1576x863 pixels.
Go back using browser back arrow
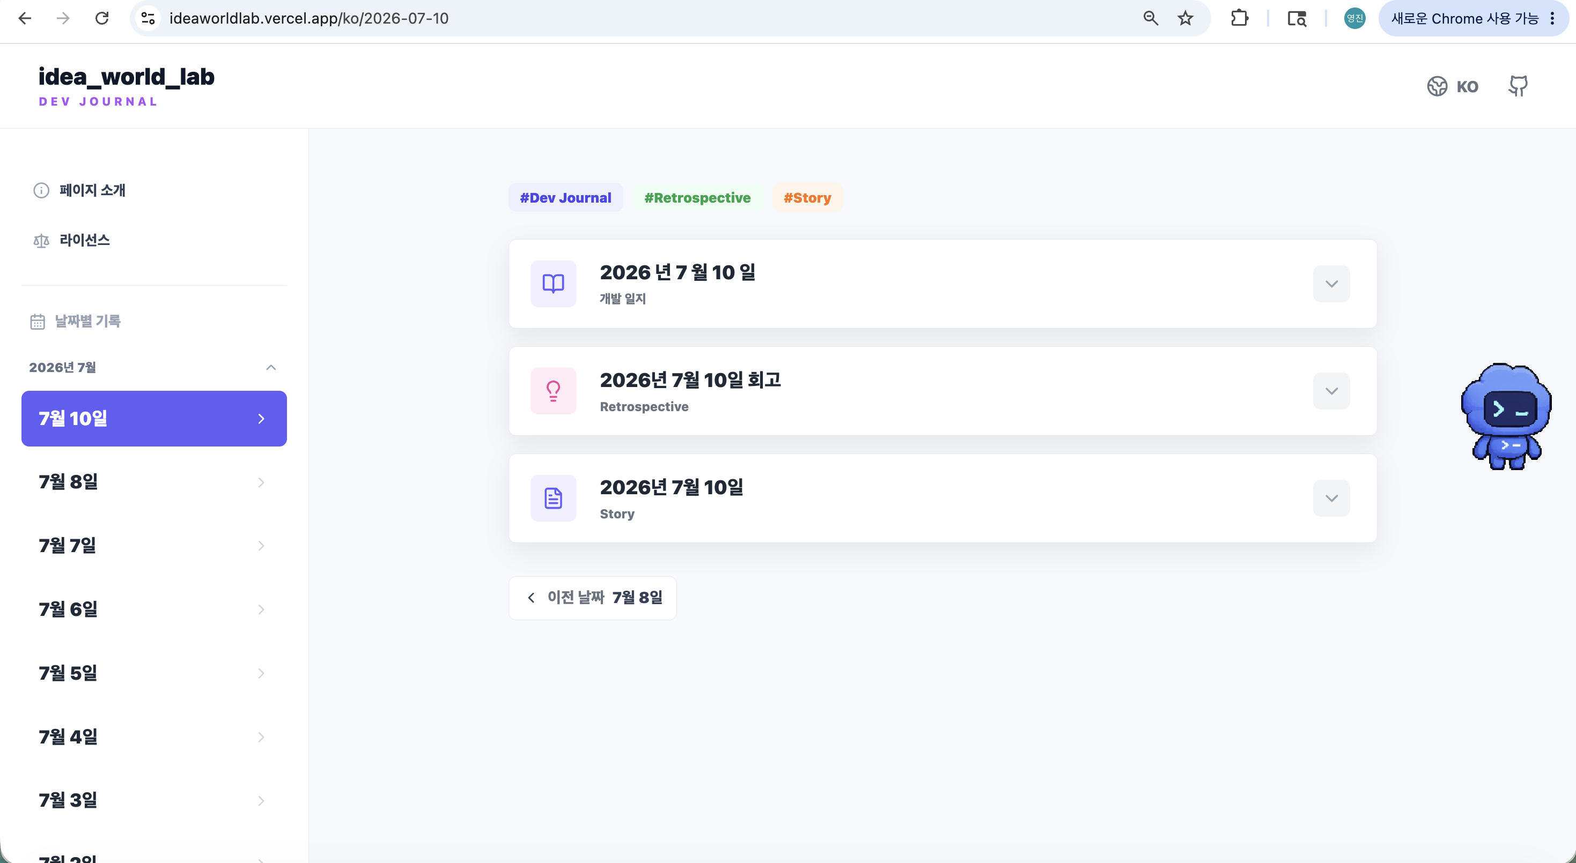tap(25, 18)
